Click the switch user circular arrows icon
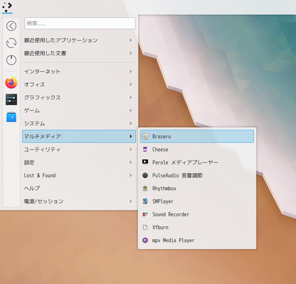 (11, 43)
